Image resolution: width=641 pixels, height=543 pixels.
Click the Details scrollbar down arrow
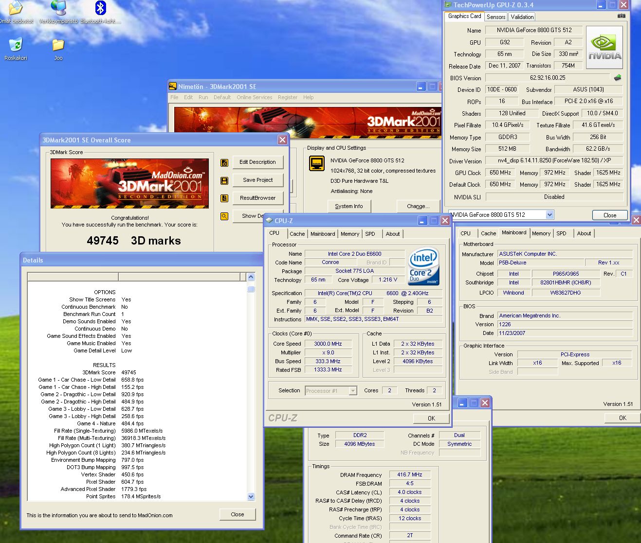[251, 497]
